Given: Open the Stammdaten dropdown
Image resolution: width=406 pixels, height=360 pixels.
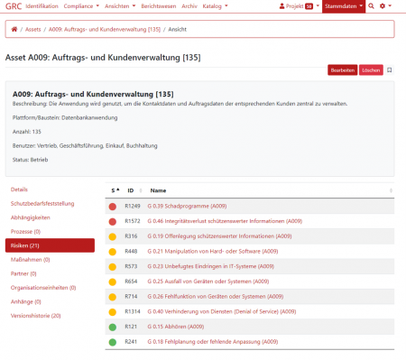Looking at the screenshot, I should [x=344, y=6].
